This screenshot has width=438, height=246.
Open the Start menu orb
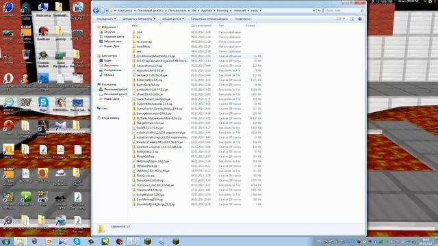coord(6,241)
